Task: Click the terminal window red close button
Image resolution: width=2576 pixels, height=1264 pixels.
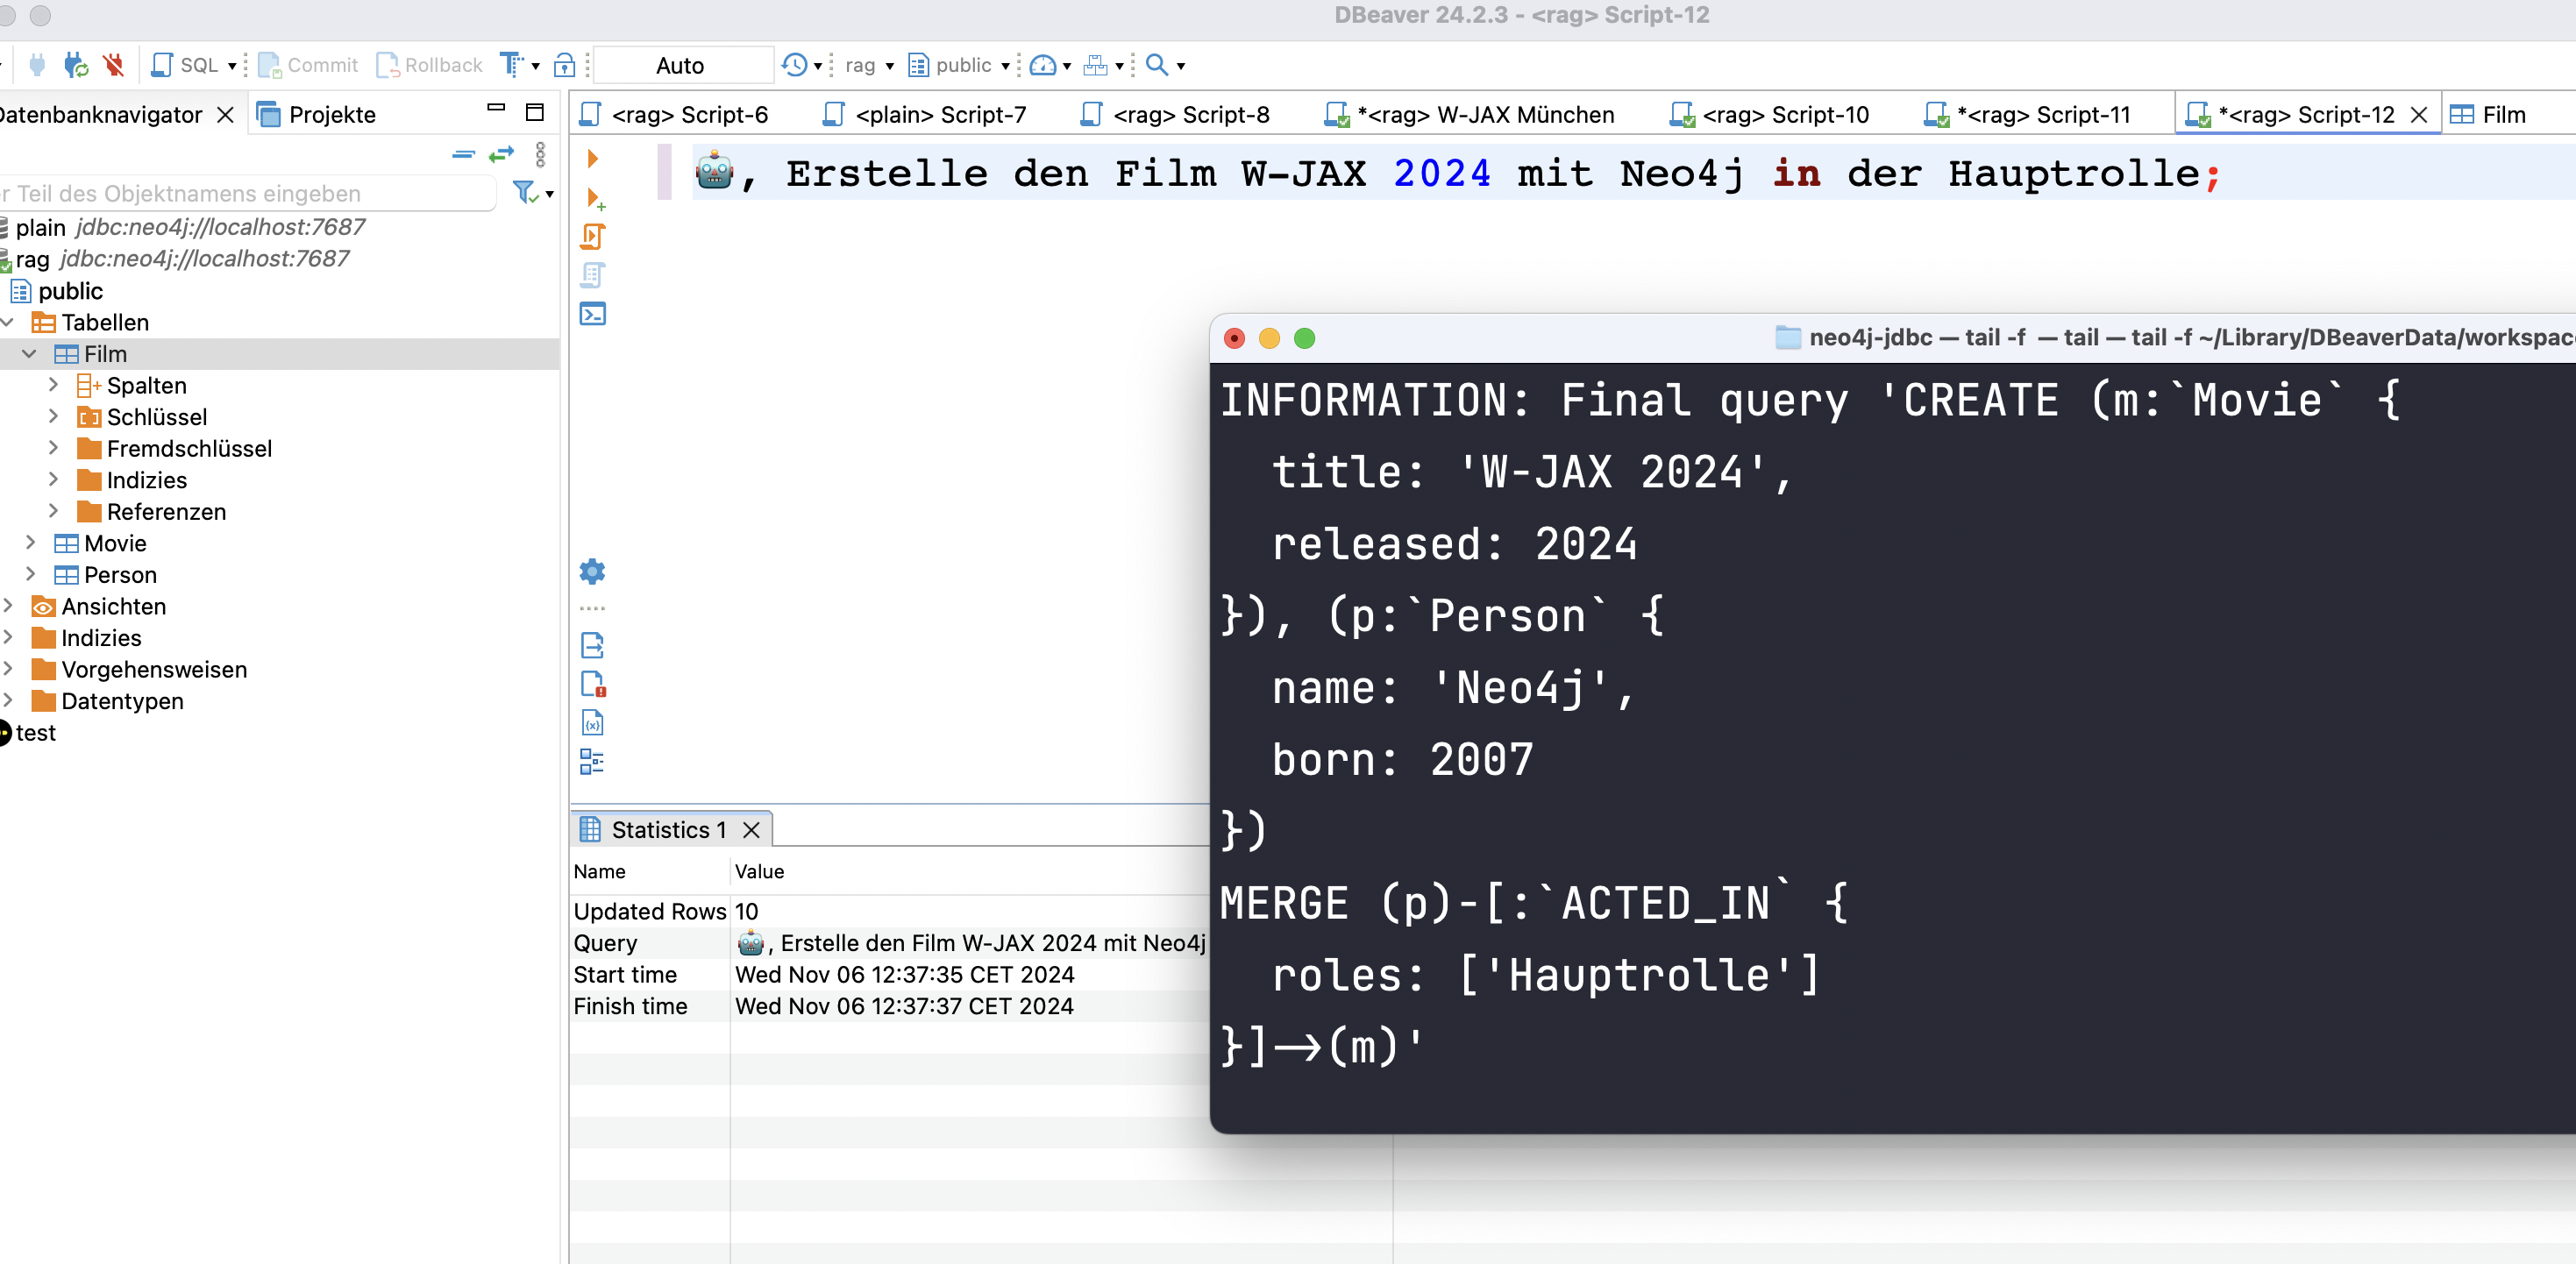Action: coord(1234,338)
